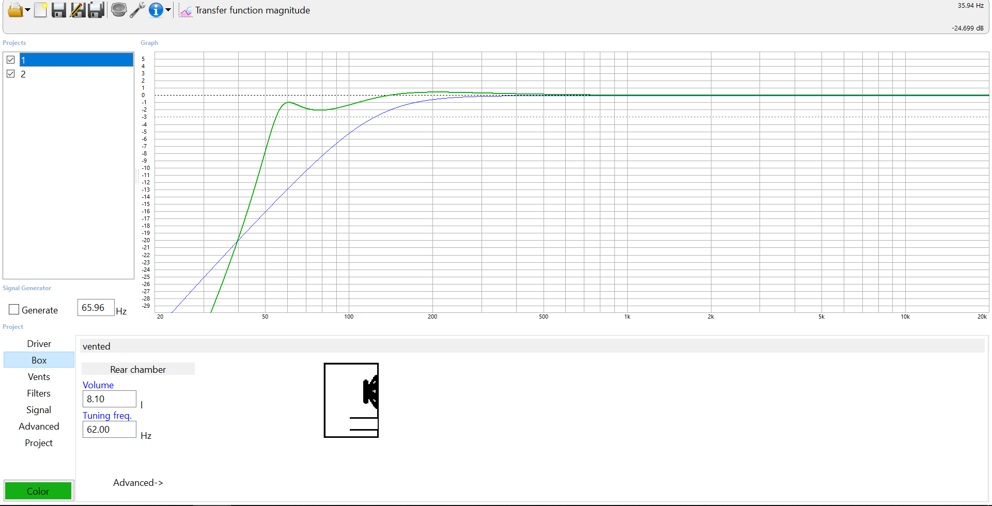
Task: Expand the open project dropdown arrow
Action: pos(27,10)
